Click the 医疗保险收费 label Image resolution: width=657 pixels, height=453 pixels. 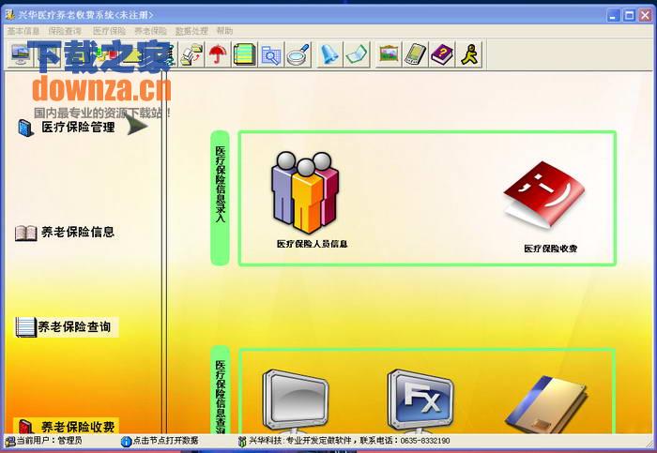pos(551,249)
